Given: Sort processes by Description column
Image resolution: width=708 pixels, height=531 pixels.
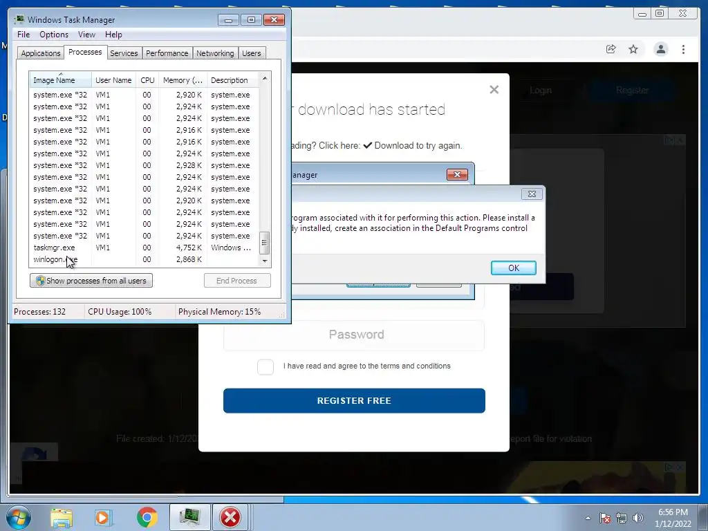Looking at the screenshot, I should [x=232, y=80].
